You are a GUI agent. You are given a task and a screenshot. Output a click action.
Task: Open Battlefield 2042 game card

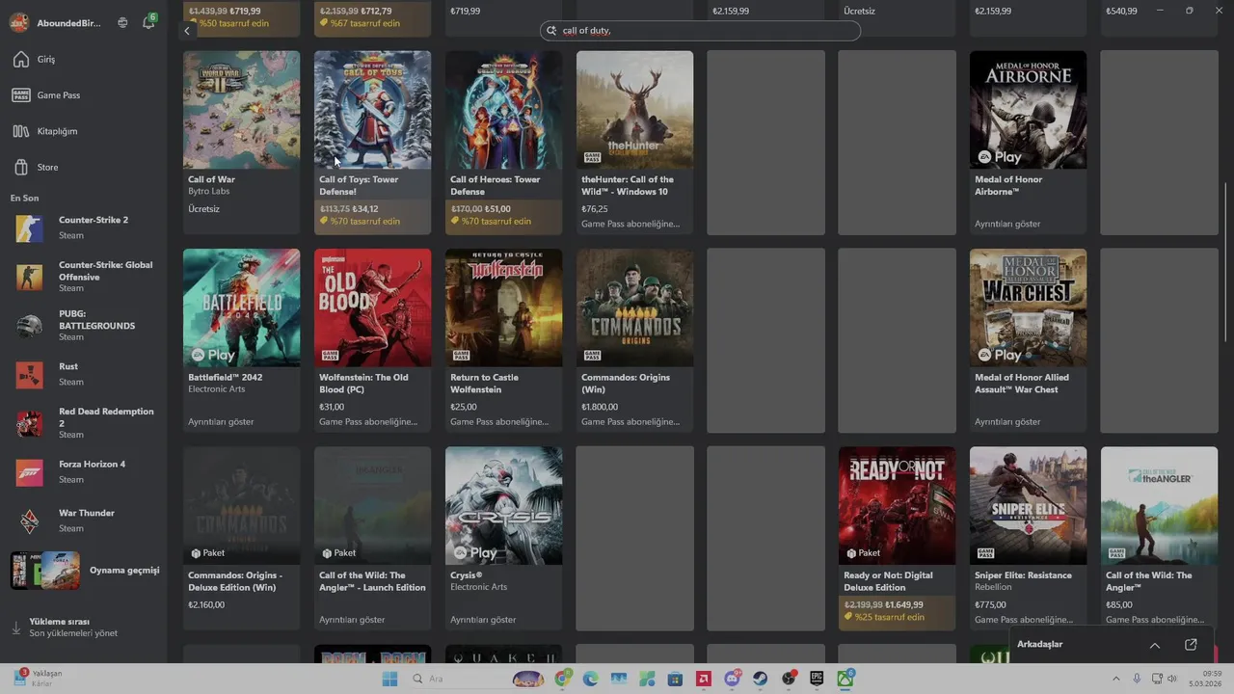241,340
